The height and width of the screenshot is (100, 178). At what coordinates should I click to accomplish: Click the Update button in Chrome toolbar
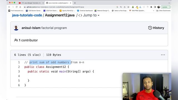(x=166, y=7)
